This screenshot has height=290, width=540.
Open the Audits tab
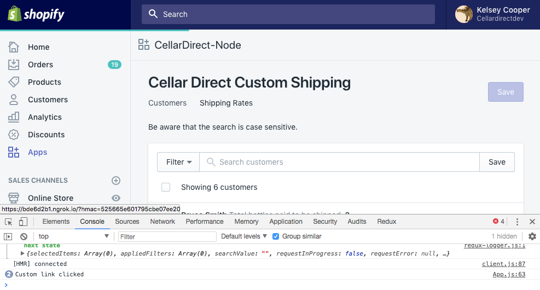(x=357, y=222)
